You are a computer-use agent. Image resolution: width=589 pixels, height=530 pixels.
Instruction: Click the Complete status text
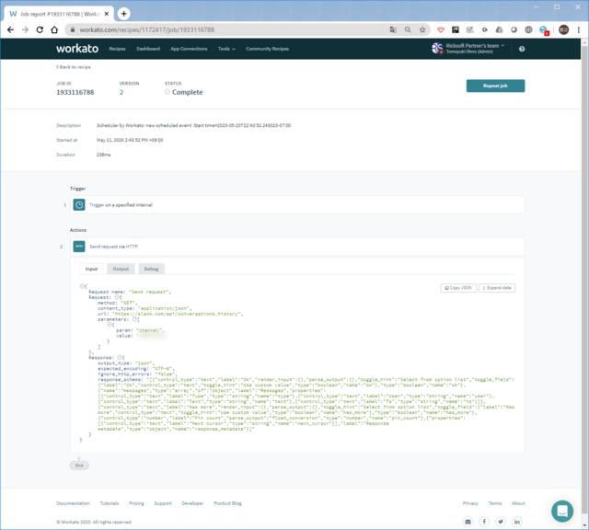(x=187, y=92)
